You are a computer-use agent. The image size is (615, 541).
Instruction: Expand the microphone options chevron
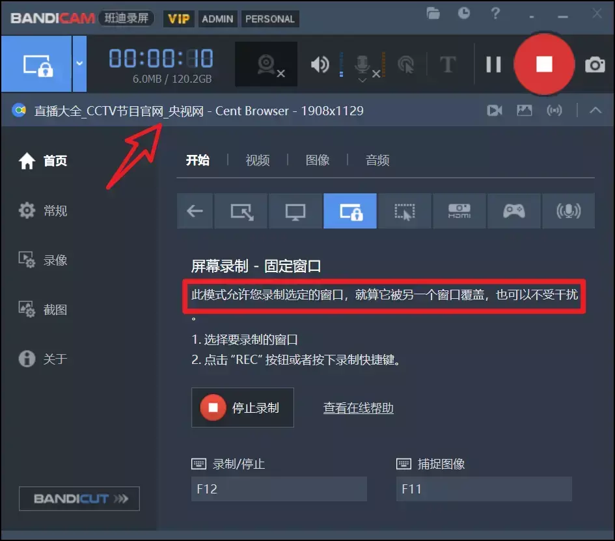[x=362, y=79]
